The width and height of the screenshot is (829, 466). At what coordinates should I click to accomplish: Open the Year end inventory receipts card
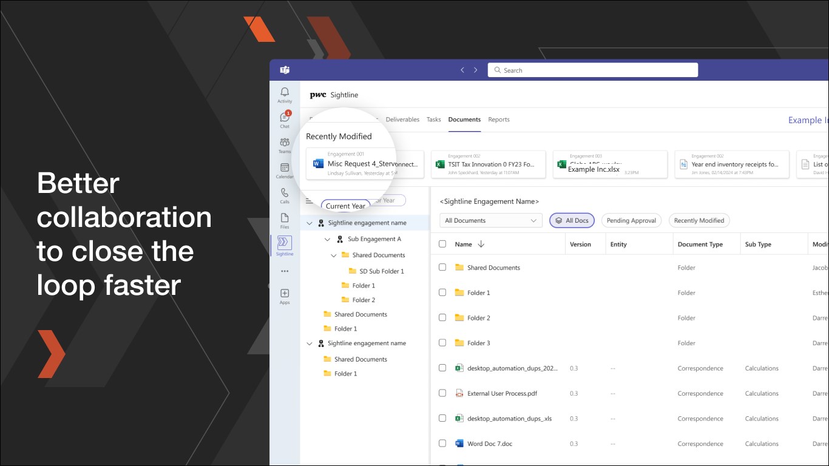(732, 164)
